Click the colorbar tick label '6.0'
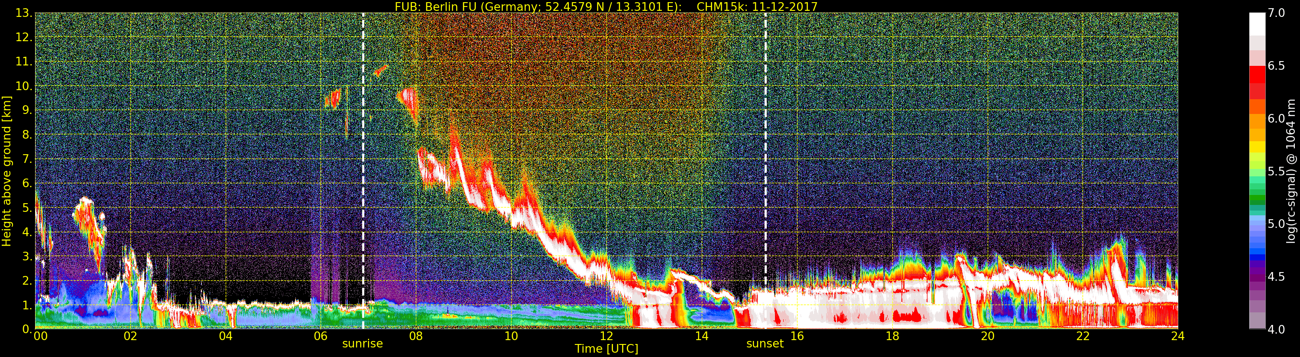The height and width of the screenshot is (357, 1300). pyautogui.click(x=1276, y=119)
